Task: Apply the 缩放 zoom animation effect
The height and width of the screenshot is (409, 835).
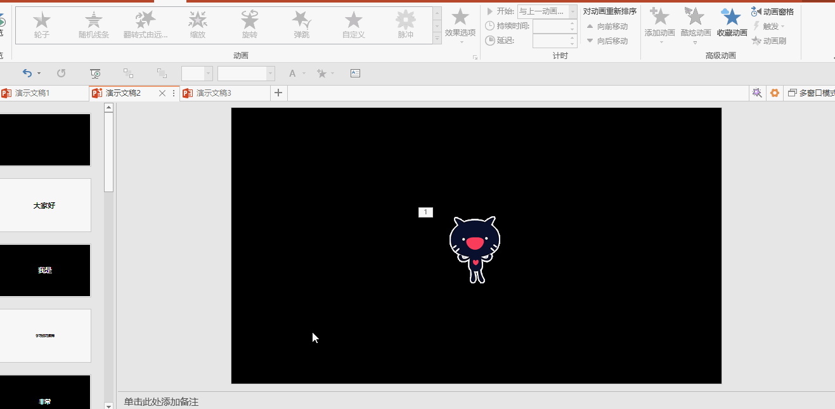Action: tap(198, 25)
